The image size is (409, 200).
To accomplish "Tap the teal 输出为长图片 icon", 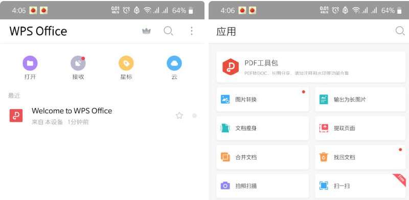I will (x=324, y=99).
